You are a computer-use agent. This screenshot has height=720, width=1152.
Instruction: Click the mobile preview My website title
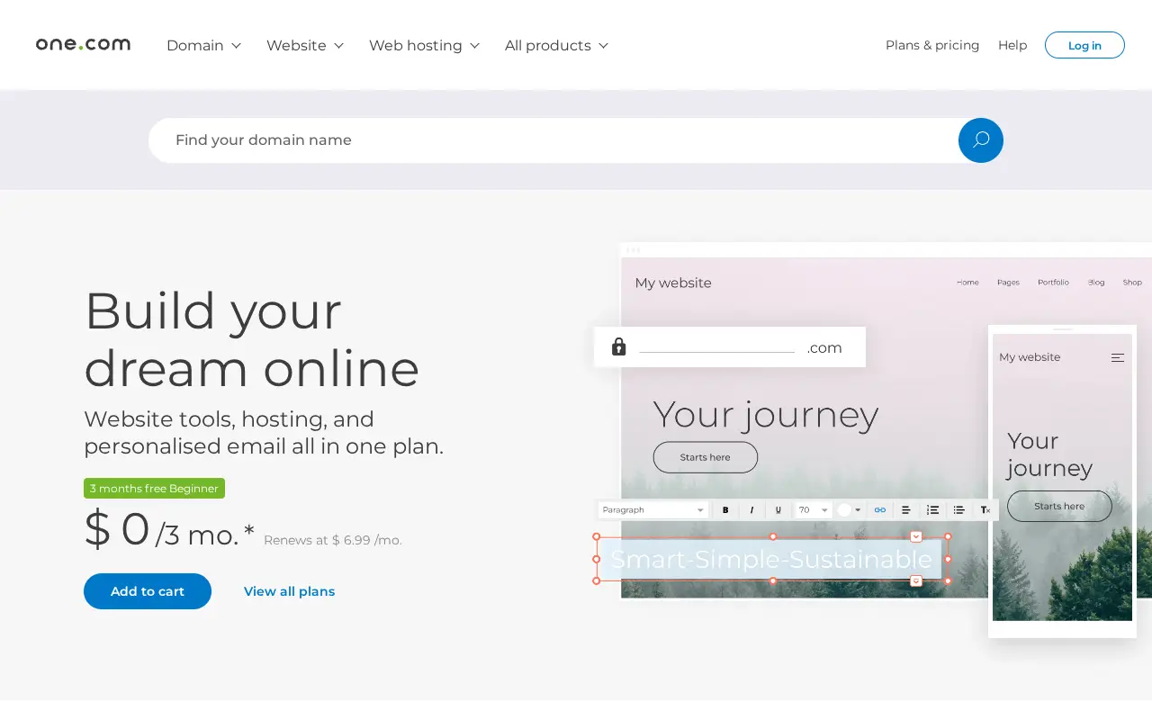[x=1030, y=357]
